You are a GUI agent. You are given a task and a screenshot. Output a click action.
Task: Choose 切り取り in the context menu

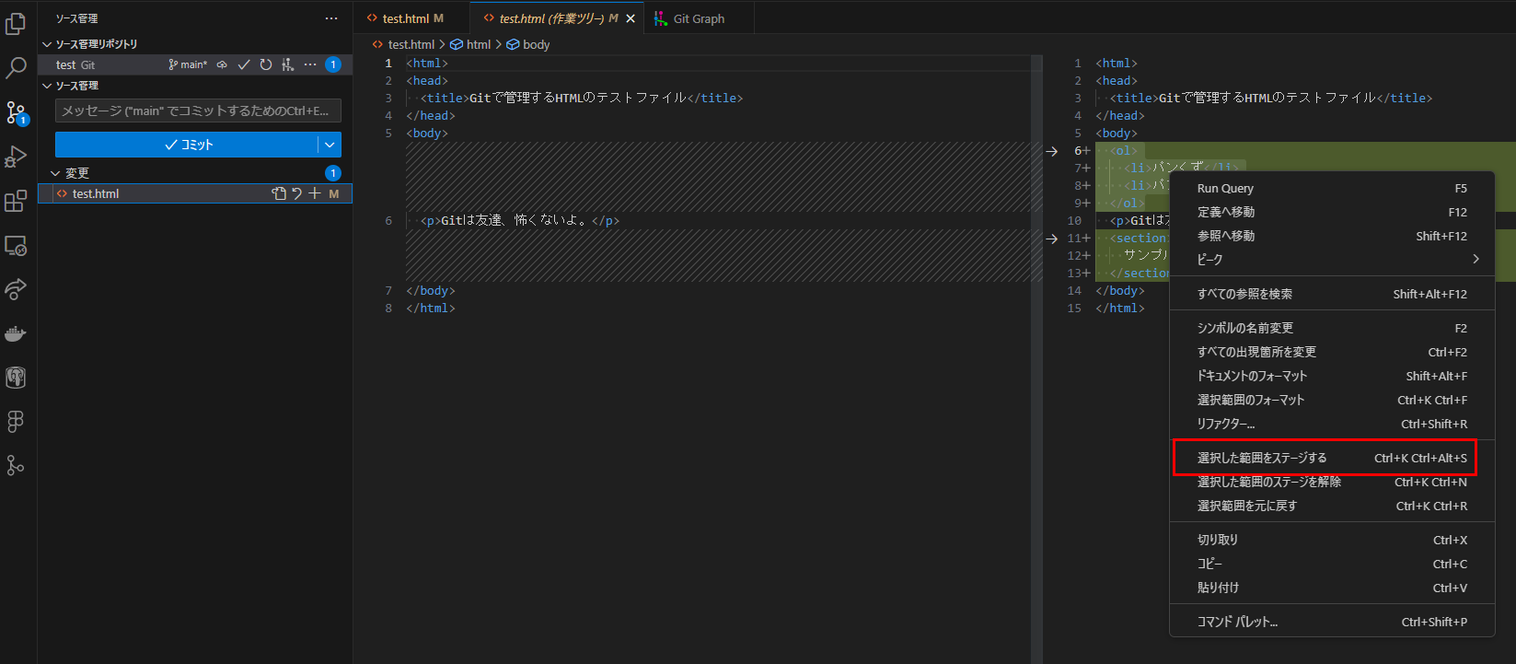tap(1332, 540)
